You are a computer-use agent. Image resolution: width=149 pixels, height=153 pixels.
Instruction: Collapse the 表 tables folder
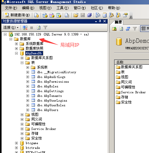[x=22, y=63]
